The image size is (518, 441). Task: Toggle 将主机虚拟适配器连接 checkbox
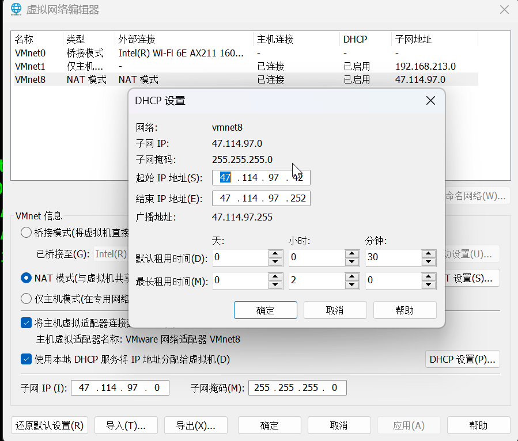coord(26,323)
